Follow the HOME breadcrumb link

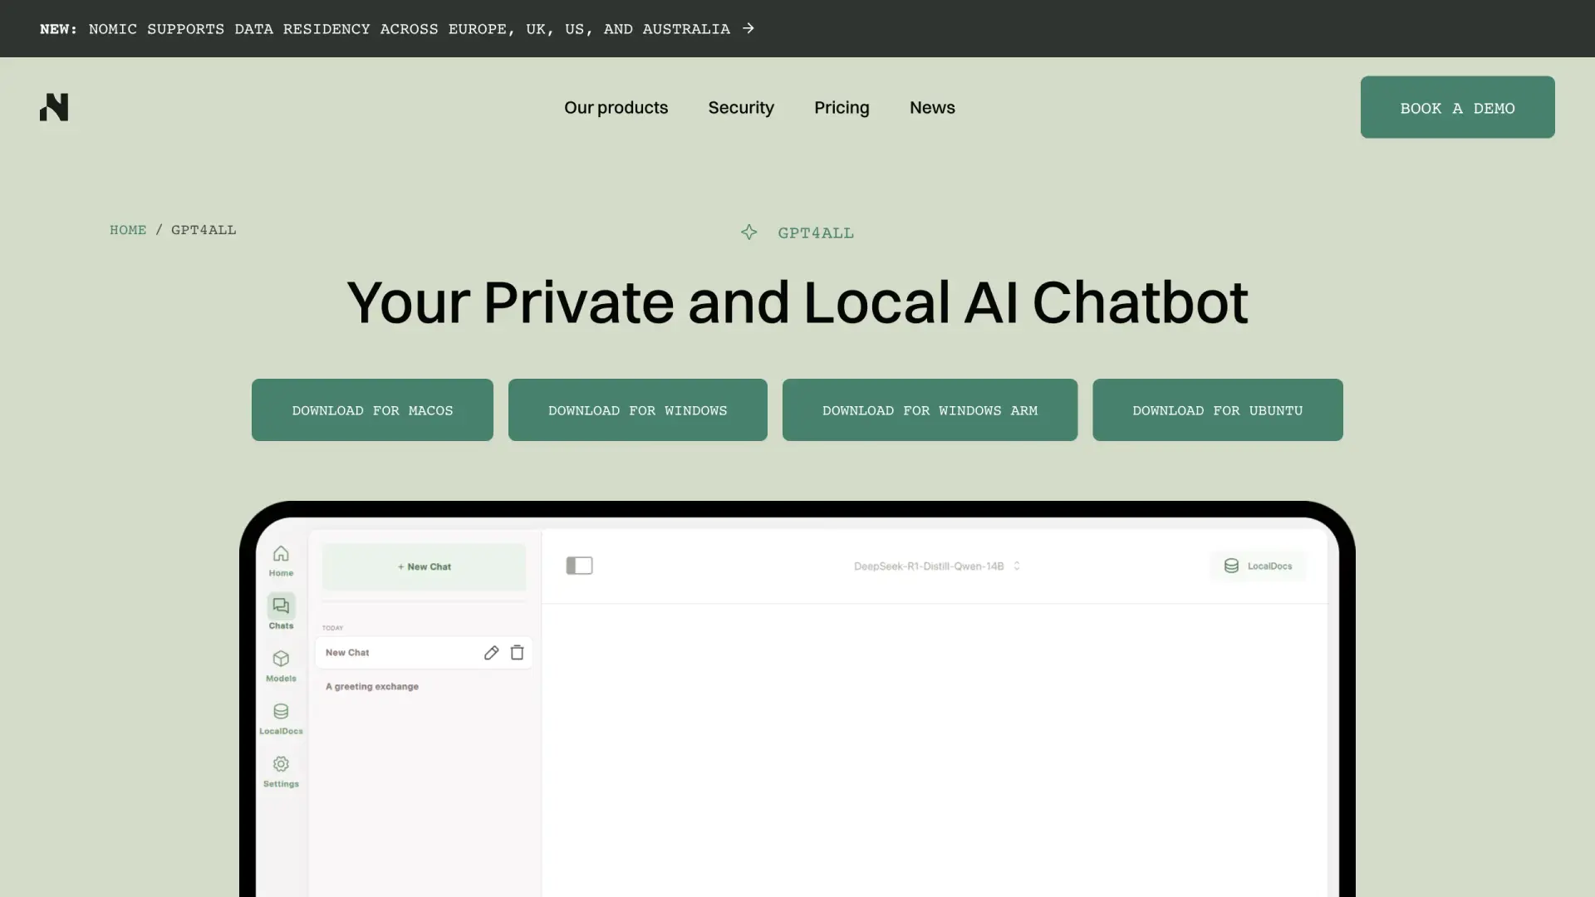[x=128, y=230]
